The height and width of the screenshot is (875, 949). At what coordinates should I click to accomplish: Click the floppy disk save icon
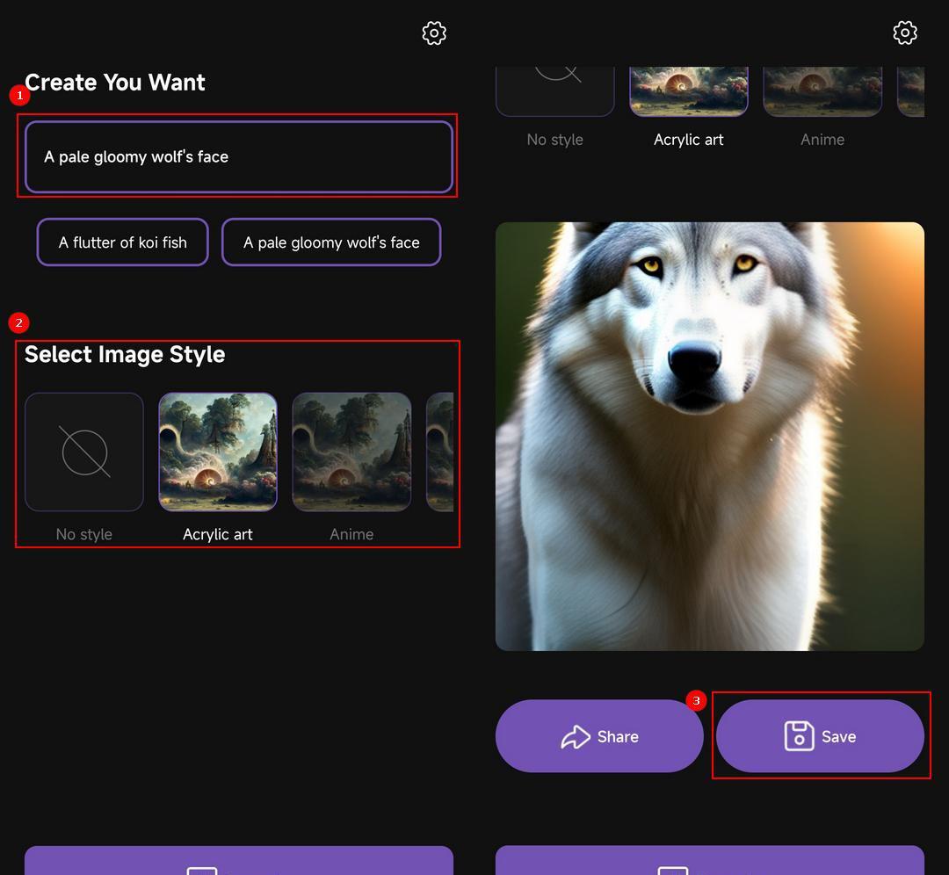799,736
